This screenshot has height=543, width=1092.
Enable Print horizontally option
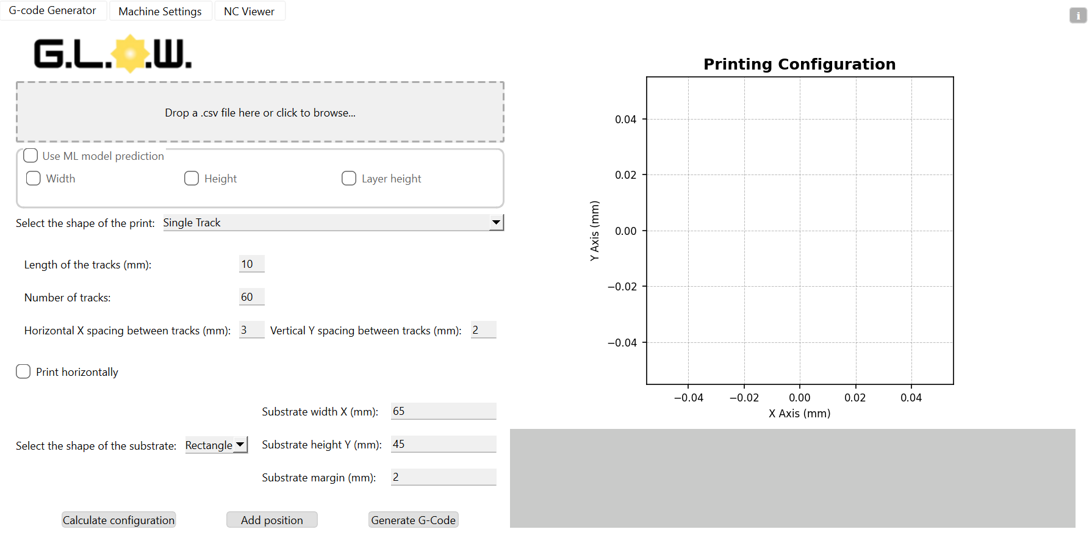23,372
